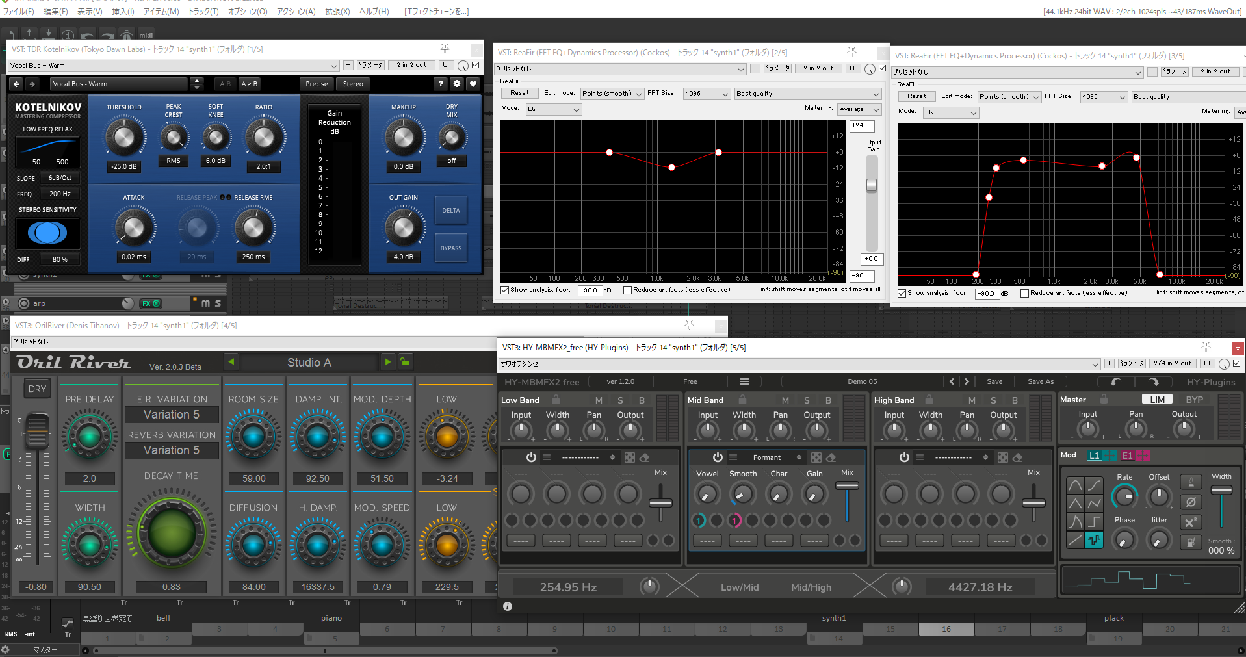Toggle Show analysis in ReaFir [3/5]

(x=902, y=293)
